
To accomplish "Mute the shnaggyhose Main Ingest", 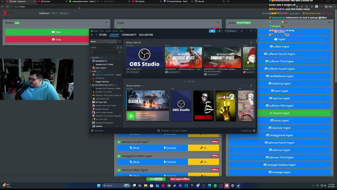I will 135,162.
